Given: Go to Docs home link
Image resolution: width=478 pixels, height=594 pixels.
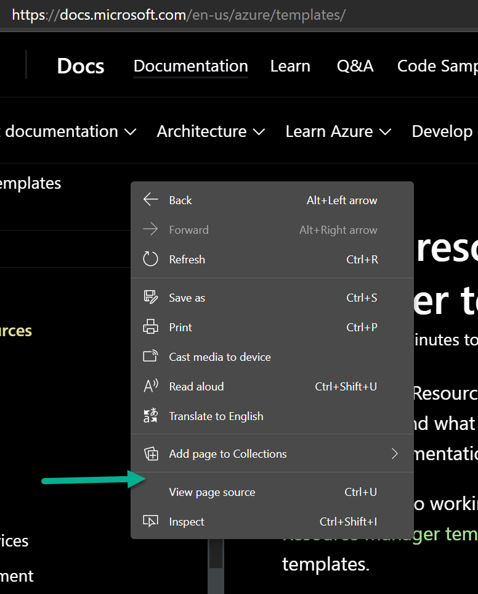Looking at the screenshot, I should pyautogui.click(x=81, y=66).
